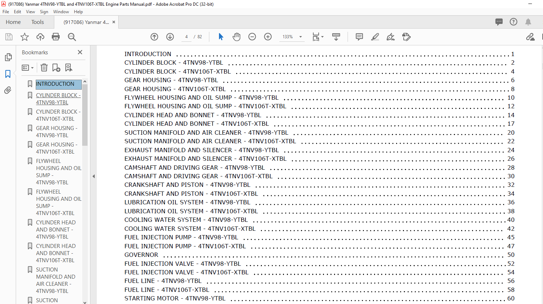543x304 pixels.
Task: Add document to starred with star icon
Action: pyautogui.click(x=25, y=37)
